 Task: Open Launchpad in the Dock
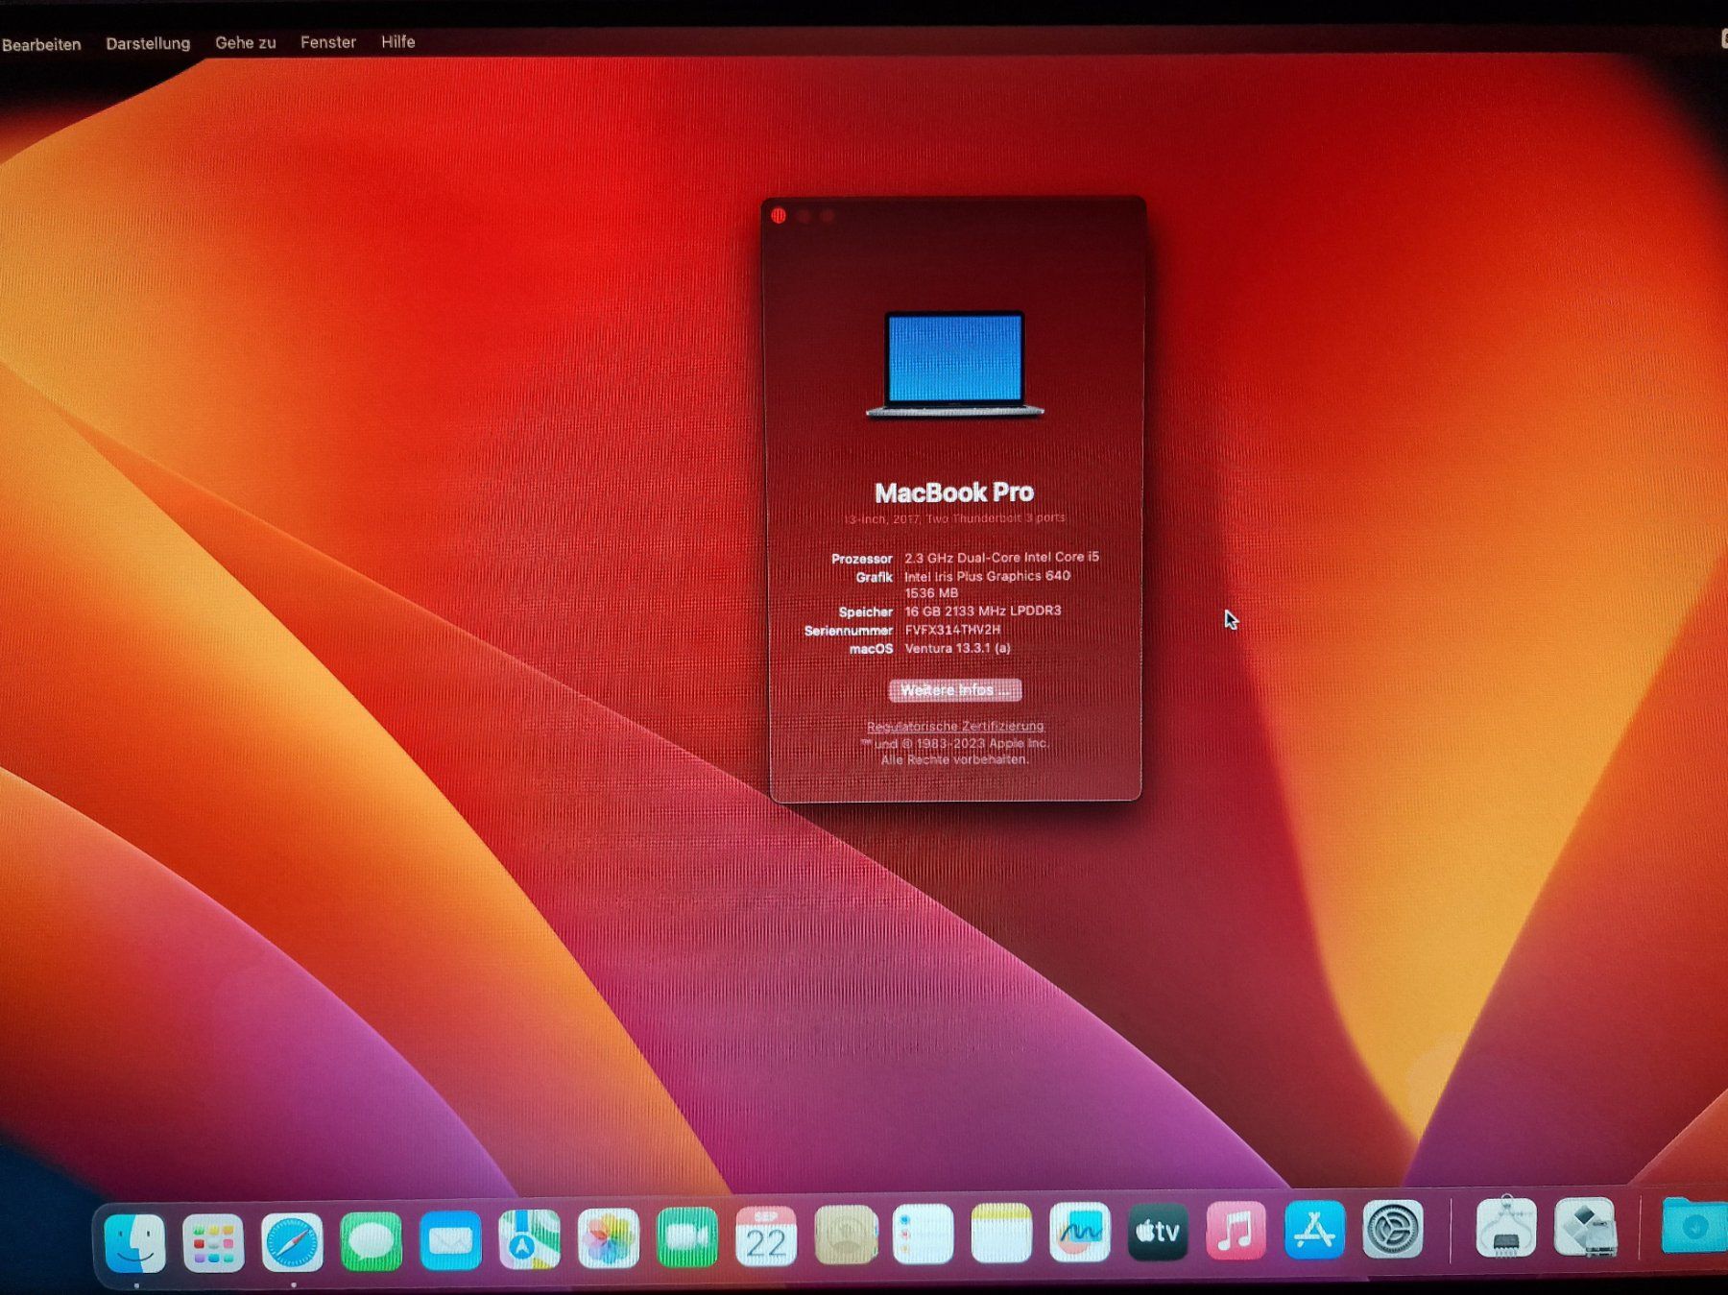(213, 1243)
